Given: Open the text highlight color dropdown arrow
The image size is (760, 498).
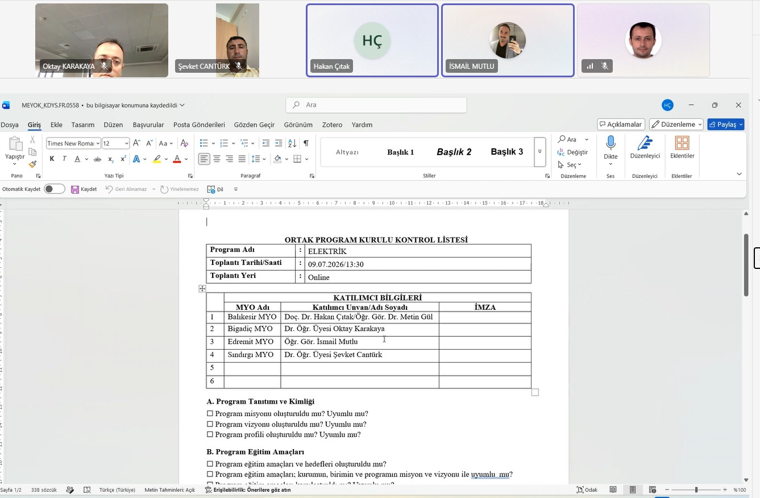Looking at the screenshot, I should point(165,159).
